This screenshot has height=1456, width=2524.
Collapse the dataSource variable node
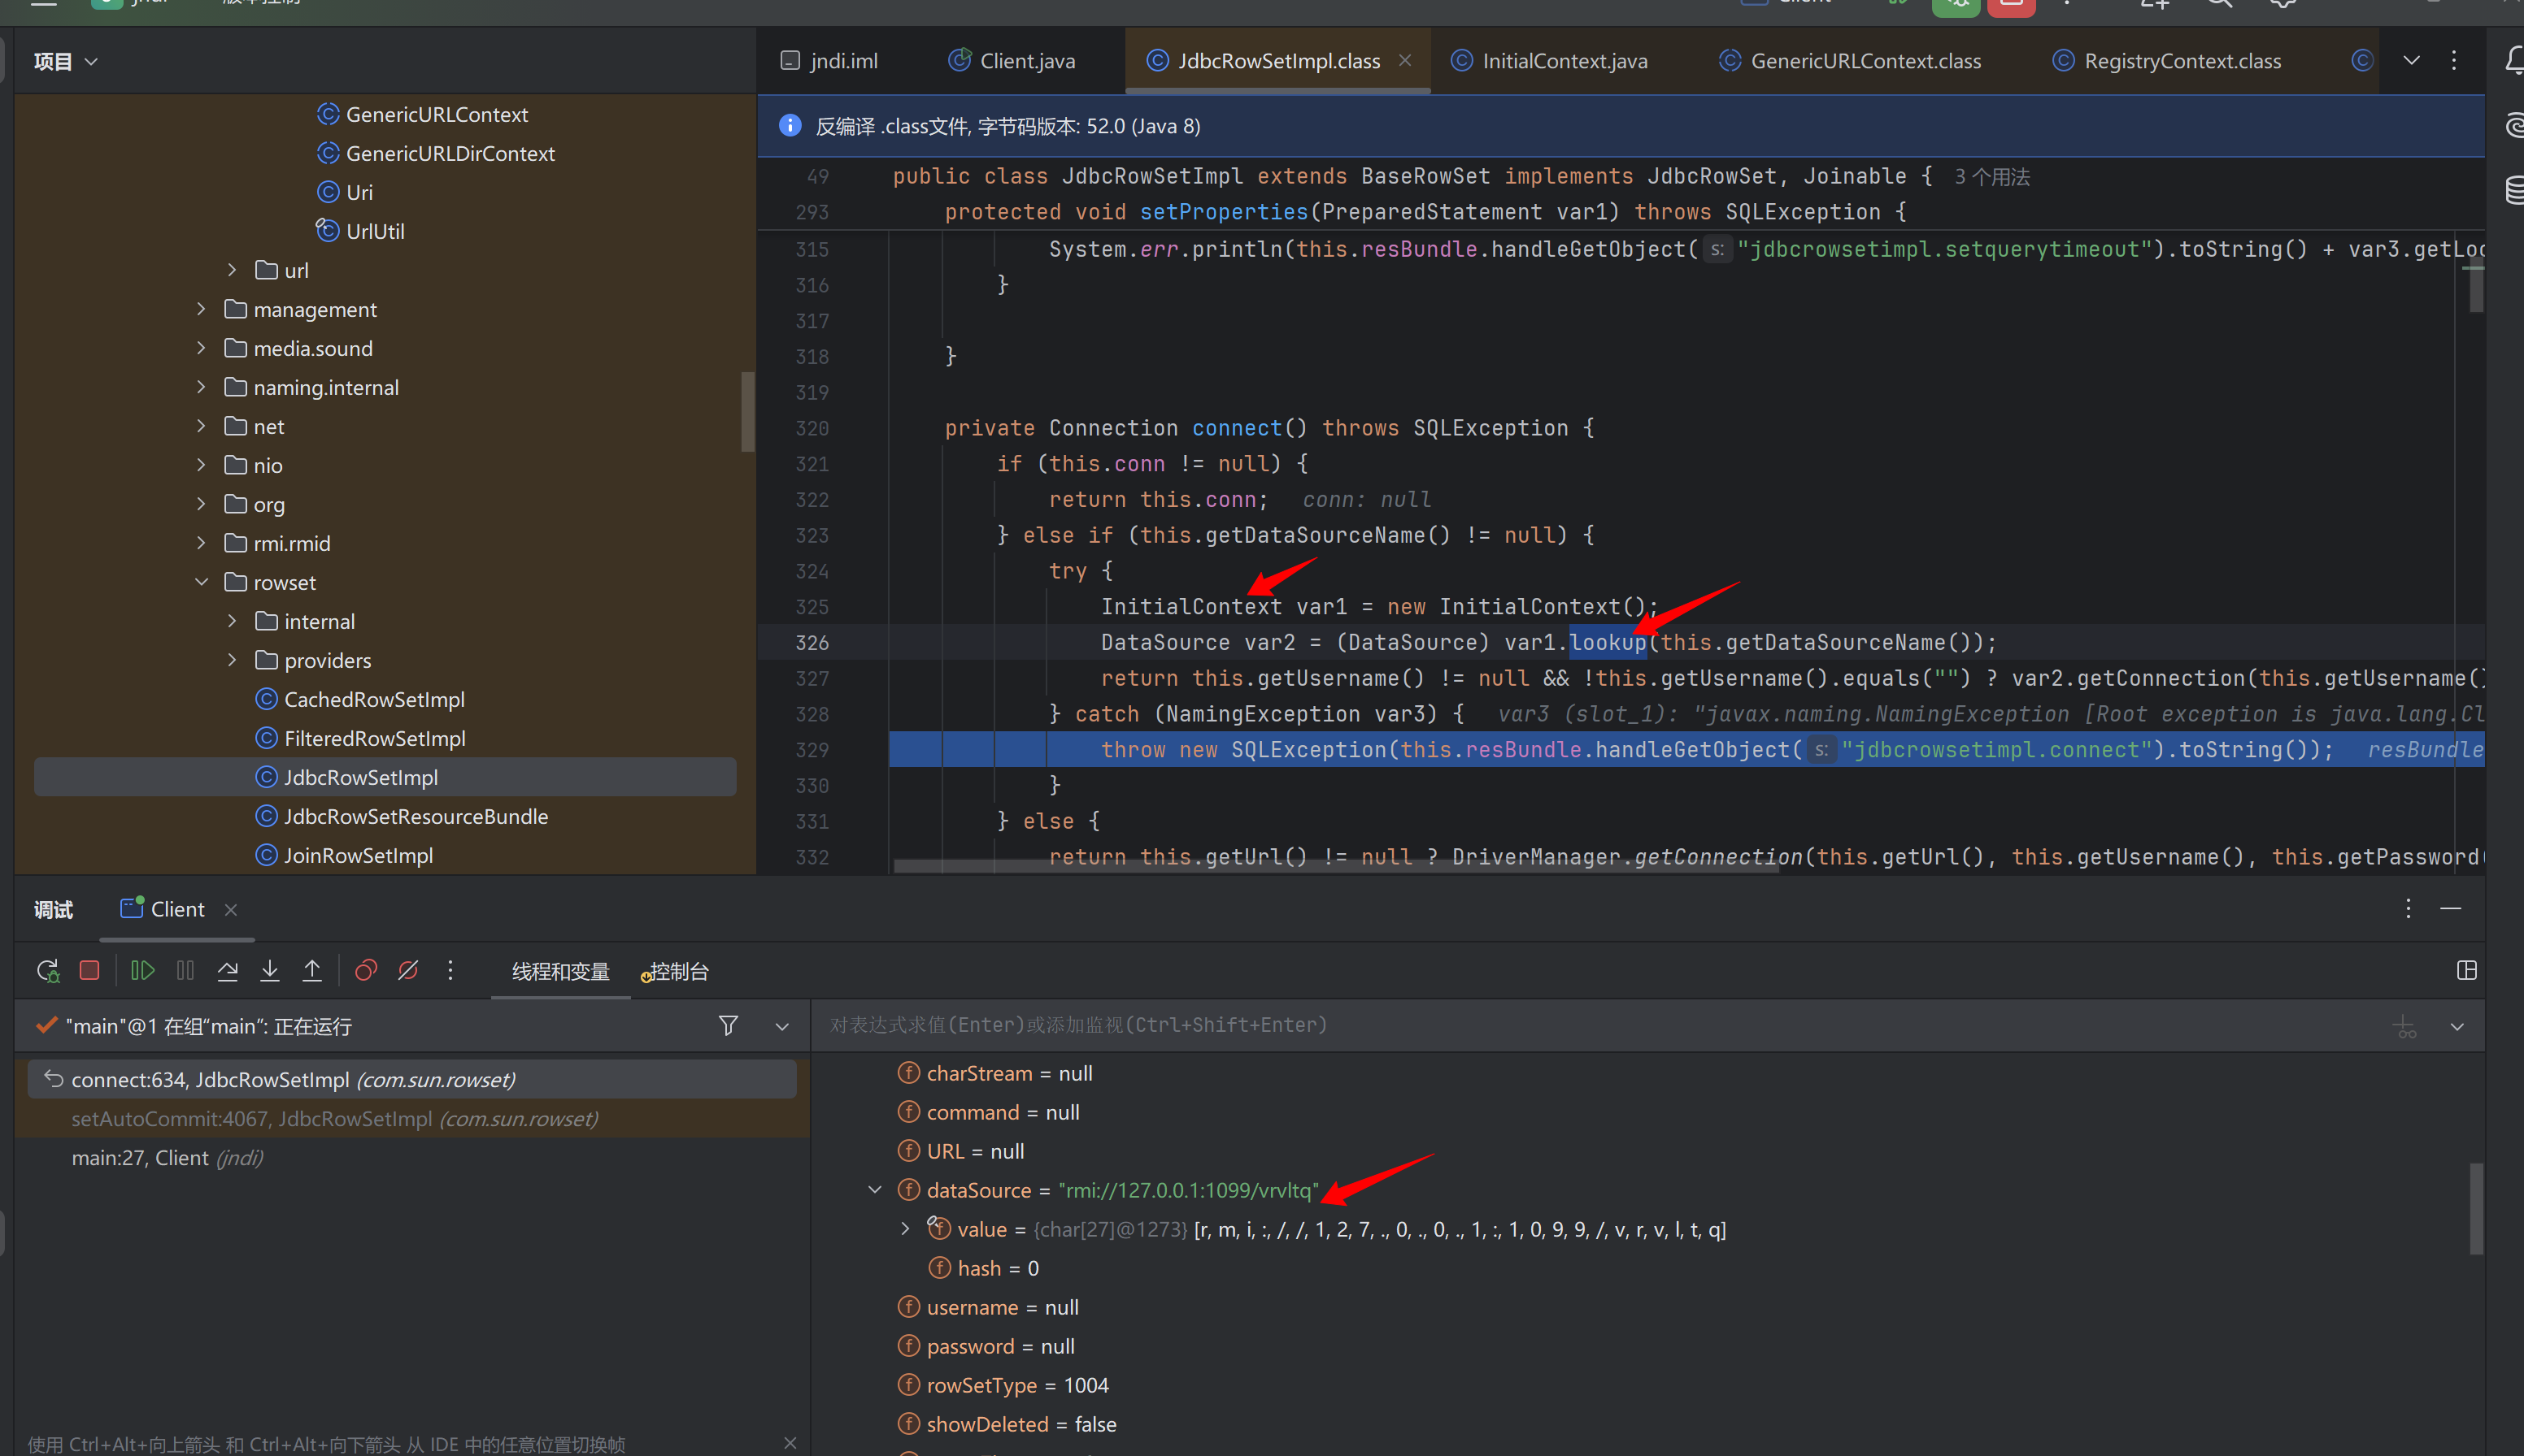point(875,1190)
